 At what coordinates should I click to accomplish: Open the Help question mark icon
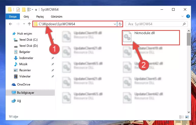click(188, 16)
